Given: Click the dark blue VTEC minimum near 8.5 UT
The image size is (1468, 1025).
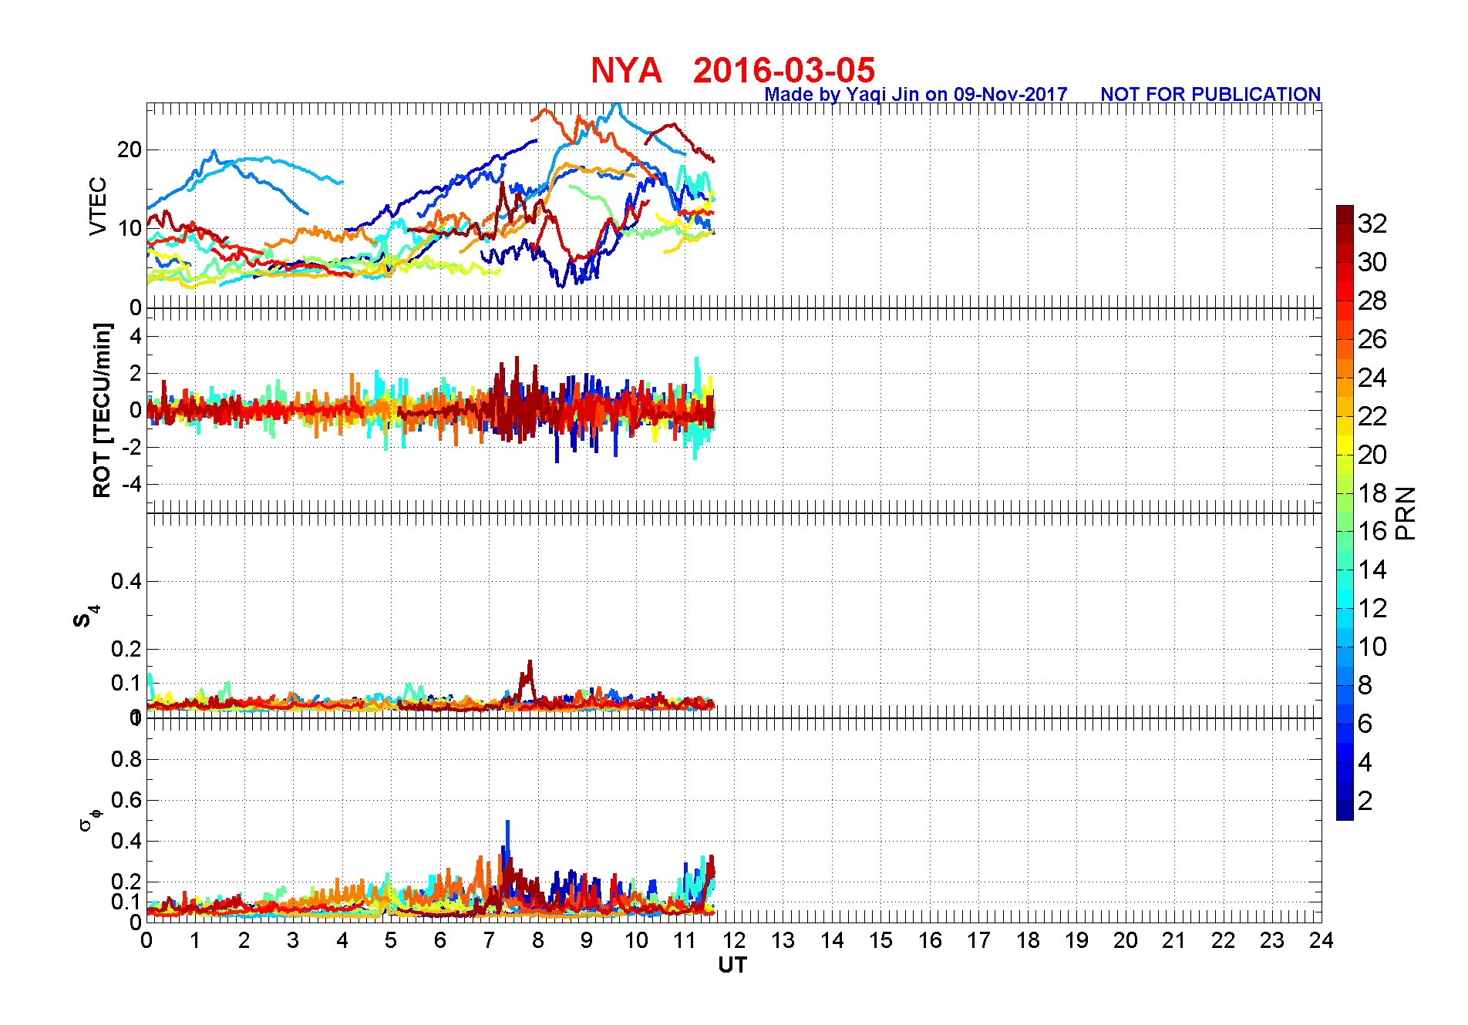Looking at the screenshot, I should click(x=561, y=284).
